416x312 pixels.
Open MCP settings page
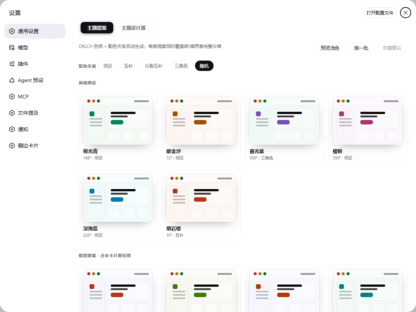coord(35,97)
